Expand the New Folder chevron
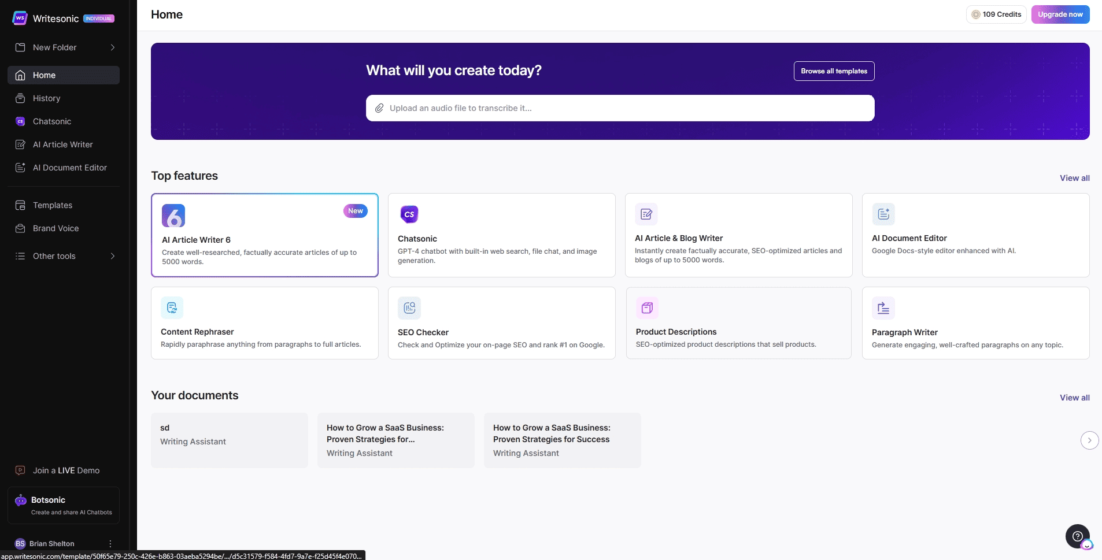This screenshot has width=1102, height=560. click(113, 47)
